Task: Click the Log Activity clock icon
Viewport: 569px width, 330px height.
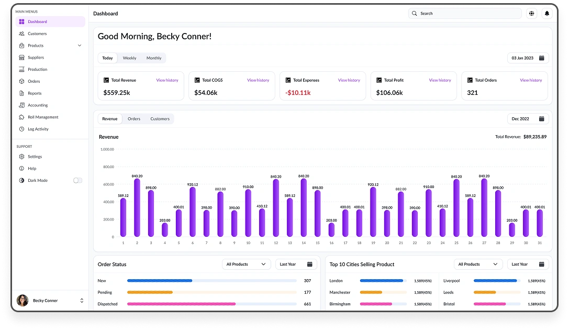Action: tap(22, 129)
